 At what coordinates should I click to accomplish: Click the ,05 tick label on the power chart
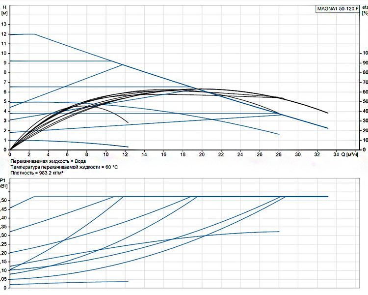(x=3, y=279)
